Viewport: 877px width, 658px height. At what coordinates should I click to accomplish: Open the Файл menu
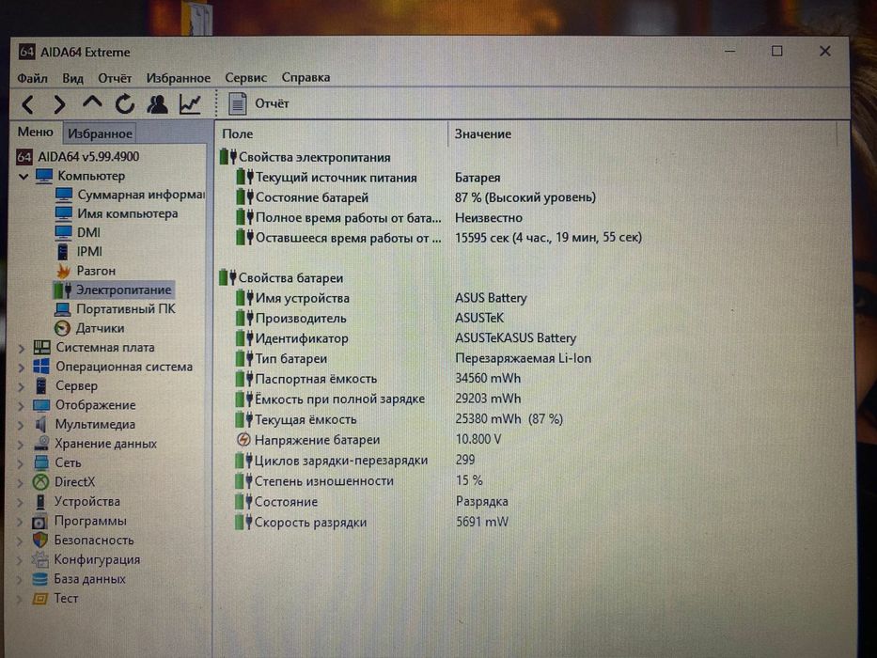[x=32, y=78]
